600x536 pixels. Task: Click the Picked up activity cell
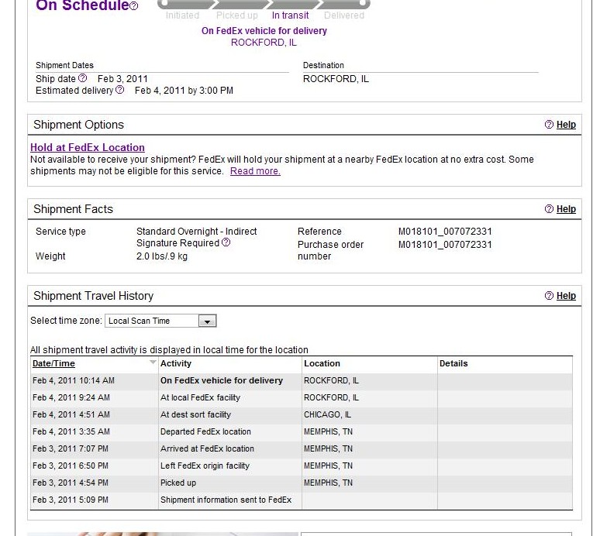click(178, 483)
